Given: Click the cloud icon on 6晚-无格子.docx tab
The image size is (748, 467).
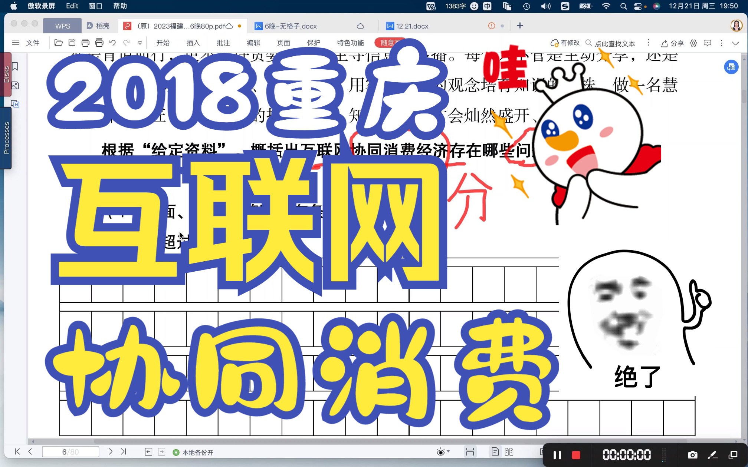Looking at the screenshot, I should click(x=360, y=26).
